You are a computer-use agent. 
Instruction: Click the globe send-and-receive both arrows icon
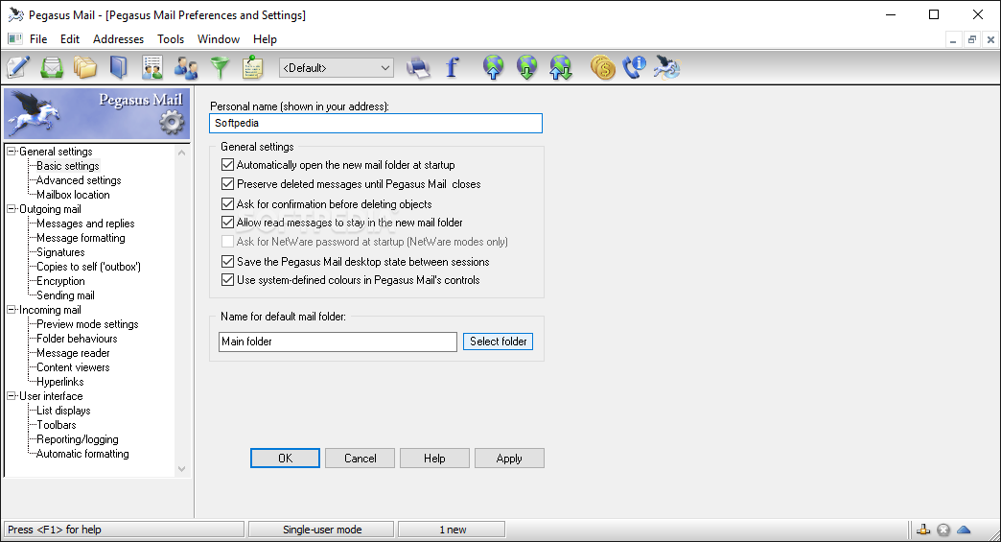[x=561, y=67]
